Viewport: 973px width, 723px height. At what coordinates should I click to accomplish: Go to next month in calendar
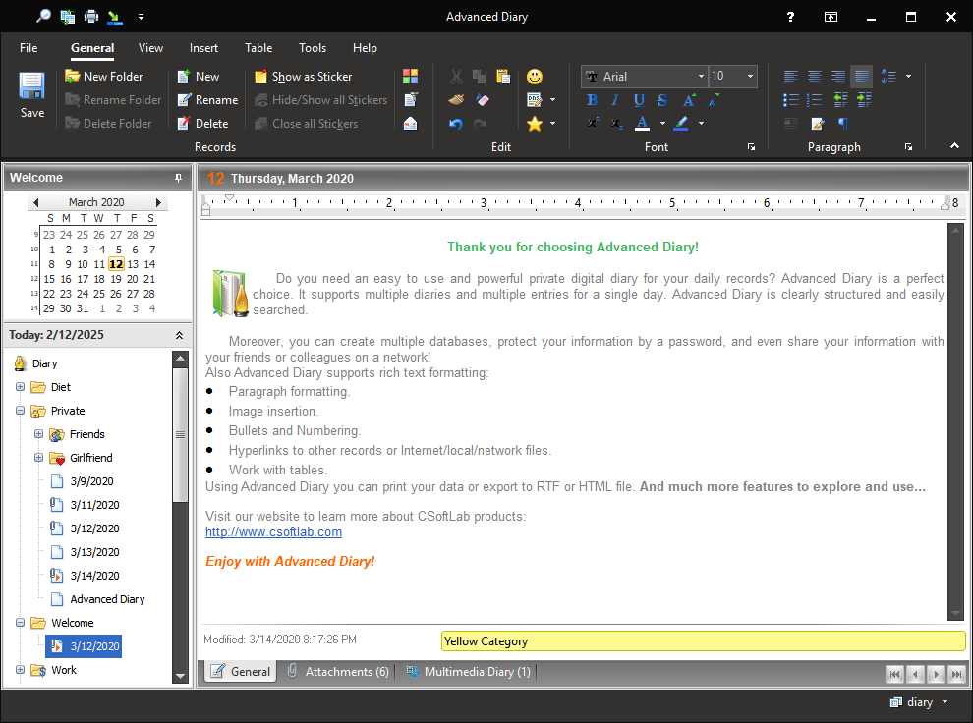click(x=158, y=202)
